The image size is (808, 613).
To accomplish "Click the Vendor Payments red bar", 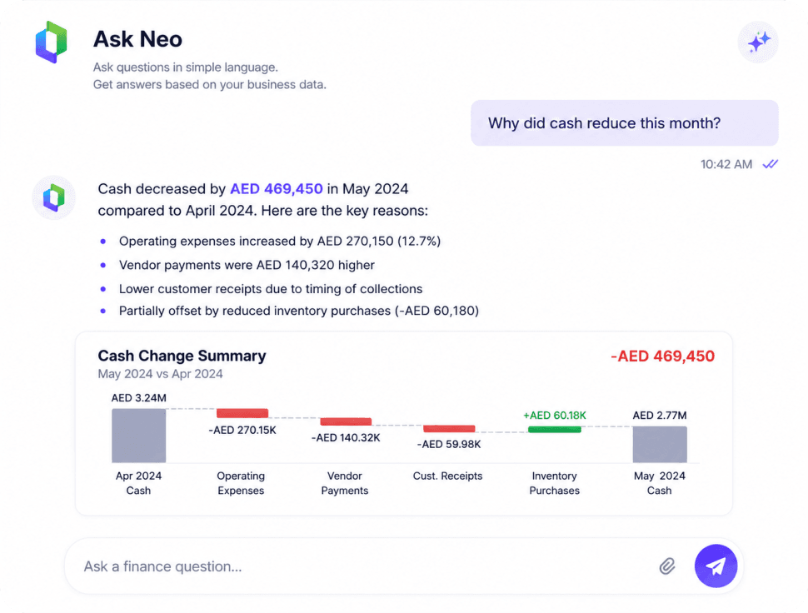I will [346, 421].
